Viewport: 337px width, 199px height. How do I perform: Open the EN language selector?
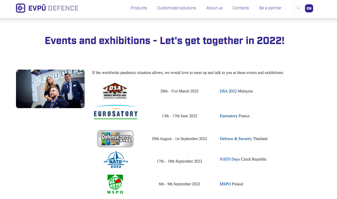309,8
